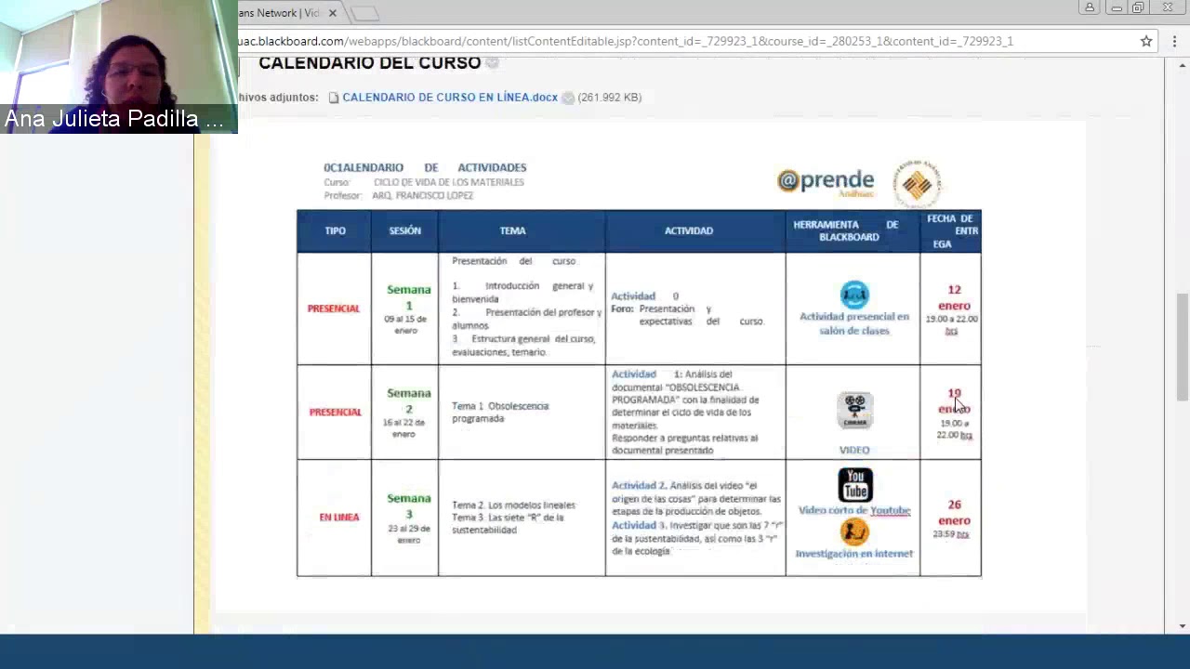Click the browser address bar URL
The image size is (1190, 669).
click(x=626, y=41)
